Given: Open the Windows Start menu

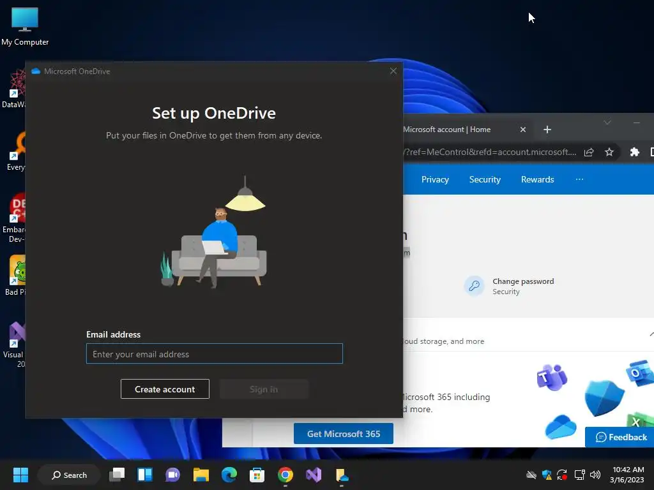Looking at the screenshot, I should pos(20,475).
